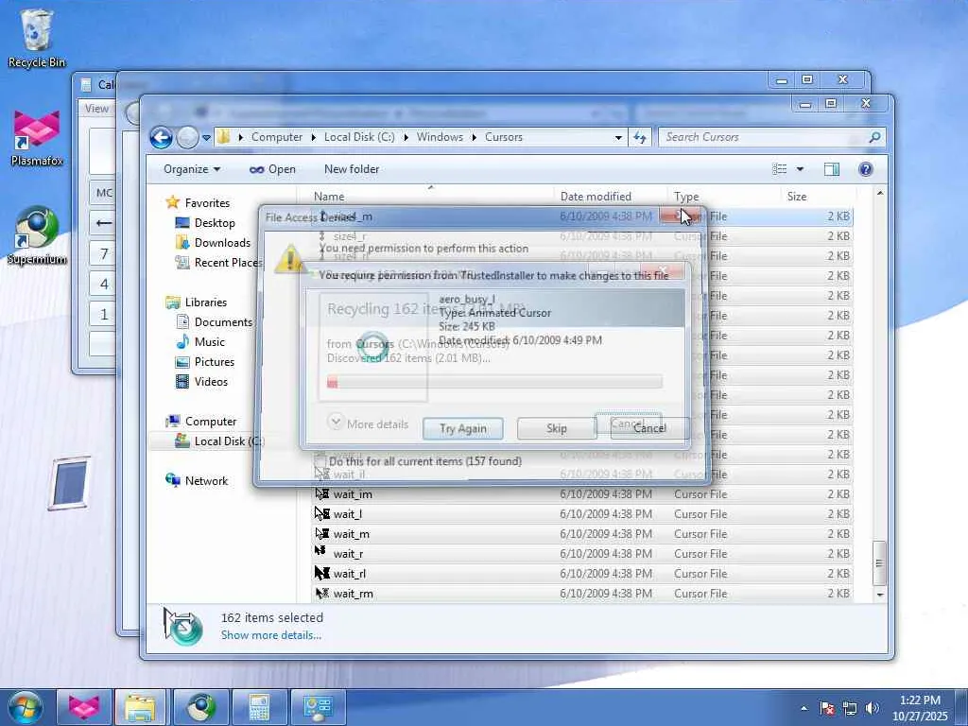Open the View menu in Calculator
Screen dimensions: 968x726
[96, 109]
